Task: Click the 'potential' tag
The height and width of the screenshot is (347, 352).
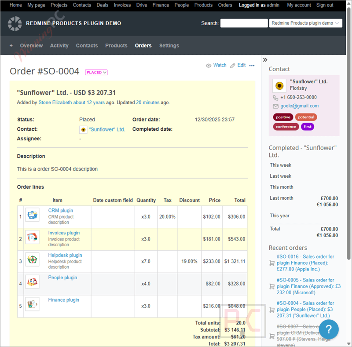Action: pyautogui.click(x=306, y=117)
